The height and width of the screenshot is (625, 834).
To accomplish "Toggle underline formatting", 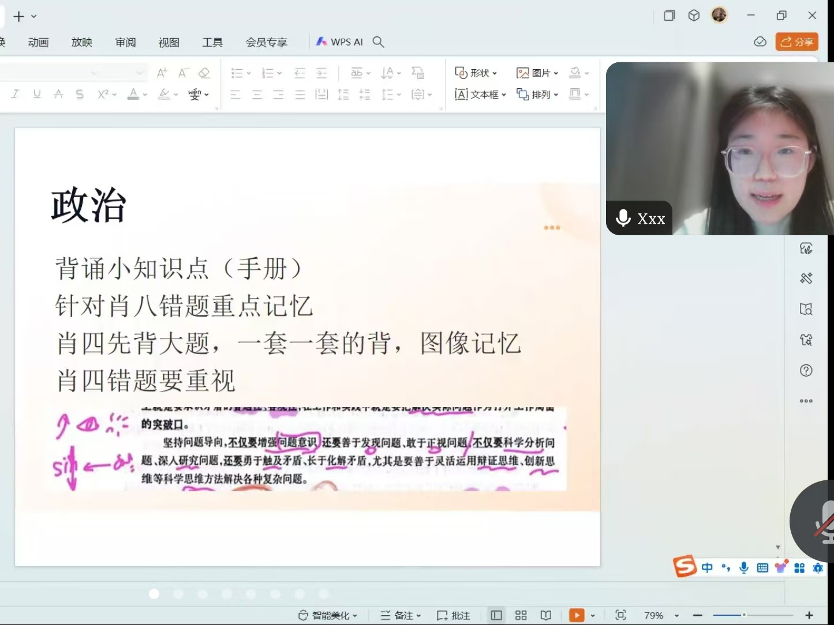I will click(x=37, y=94).
